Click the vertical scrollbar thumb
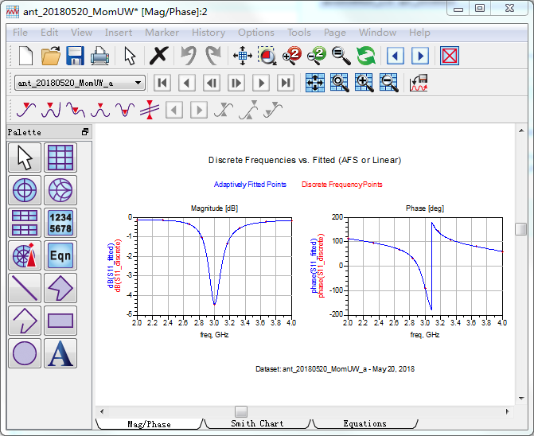This screenshot has height=436, width=534. click(x=520, y=229)
